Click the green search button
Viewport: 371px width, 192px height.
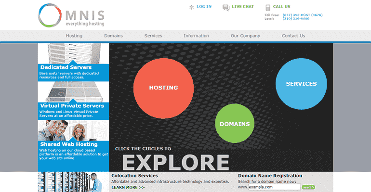[308, 187]
